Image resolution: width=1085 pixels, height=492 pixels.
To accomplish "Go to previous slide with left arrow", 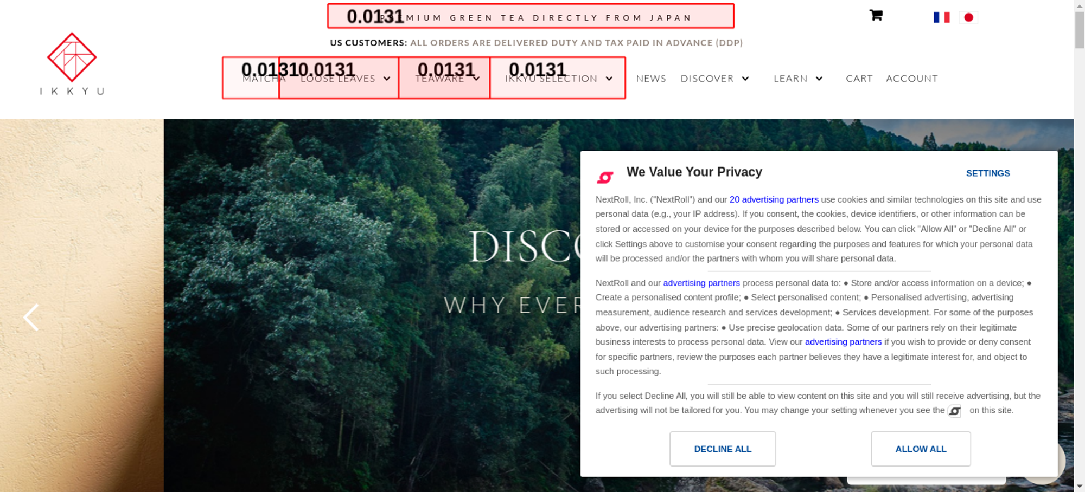I will (x=31, y=317).
